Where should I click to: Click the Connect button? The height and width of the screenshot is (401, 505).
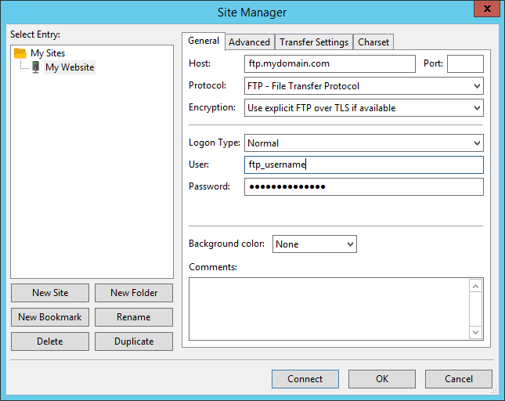305,379
